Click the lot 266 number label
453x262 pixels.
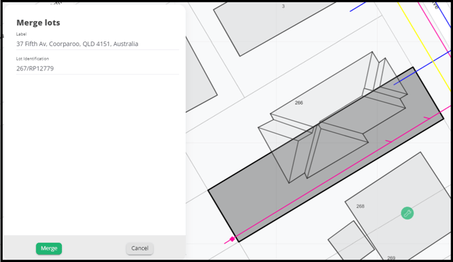coord(299,103)
